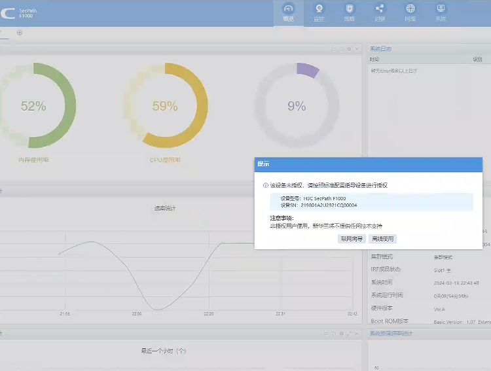
Task: Click the 9% purple usage gauge
Action: [x=297, y=106]
